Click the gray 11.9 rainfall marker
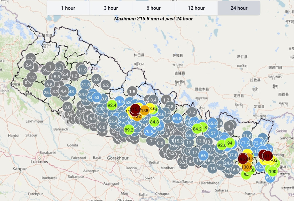 tap(82, 70)
